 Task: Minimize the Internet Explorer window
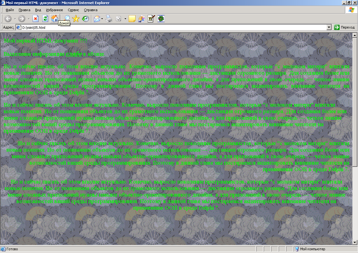[x=344, y=3]
